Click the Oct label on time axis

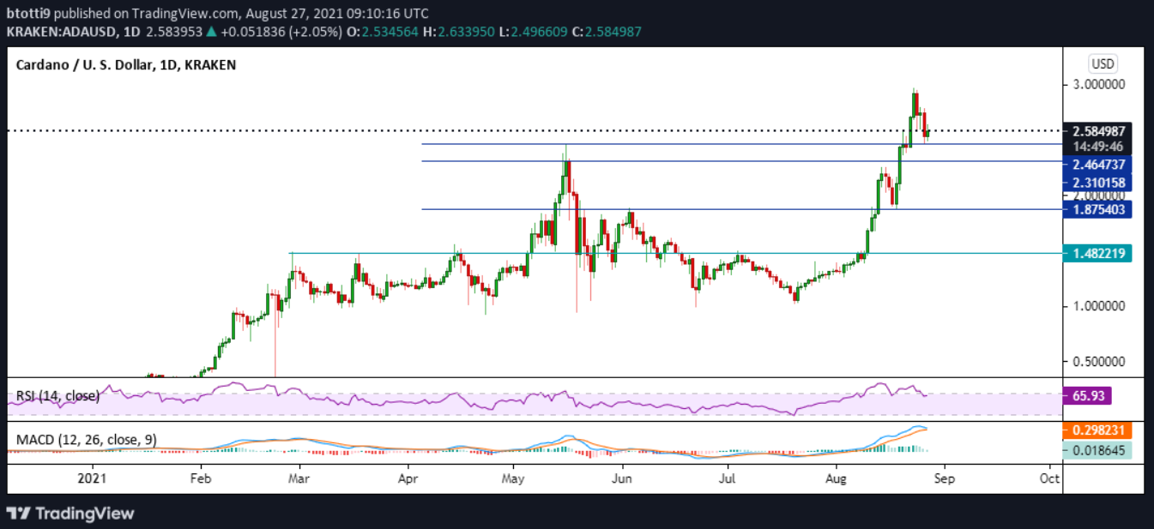click(x=1048, y=478)
